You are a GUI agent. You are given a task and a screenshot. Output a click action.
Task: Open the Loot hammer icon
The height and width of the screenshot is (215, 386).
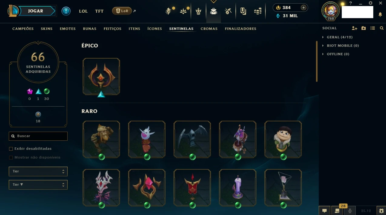[x=228, y=11]
